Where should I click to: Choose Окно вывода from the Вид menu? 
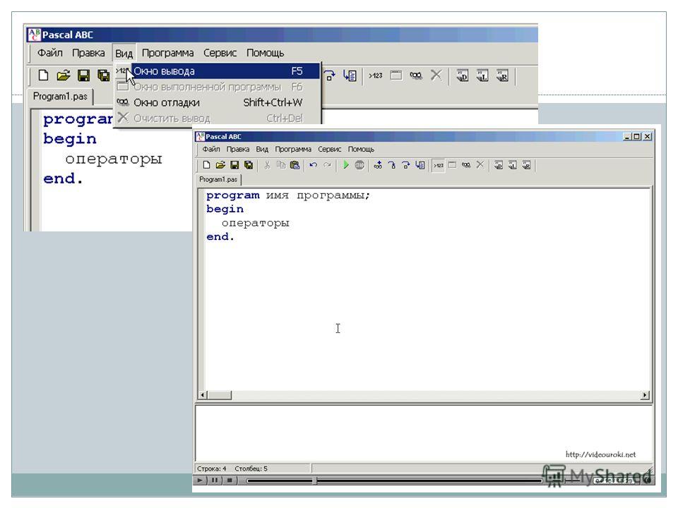point(218,71)
